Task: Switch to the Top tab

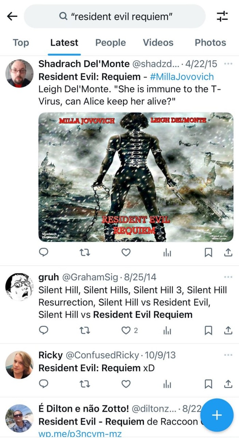Action: pyautogui.click(x=21, y=43)
